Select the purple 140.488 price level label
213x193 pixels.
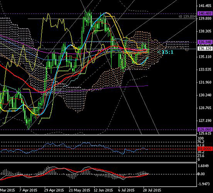pyautogui.click(x=205, y=14)
